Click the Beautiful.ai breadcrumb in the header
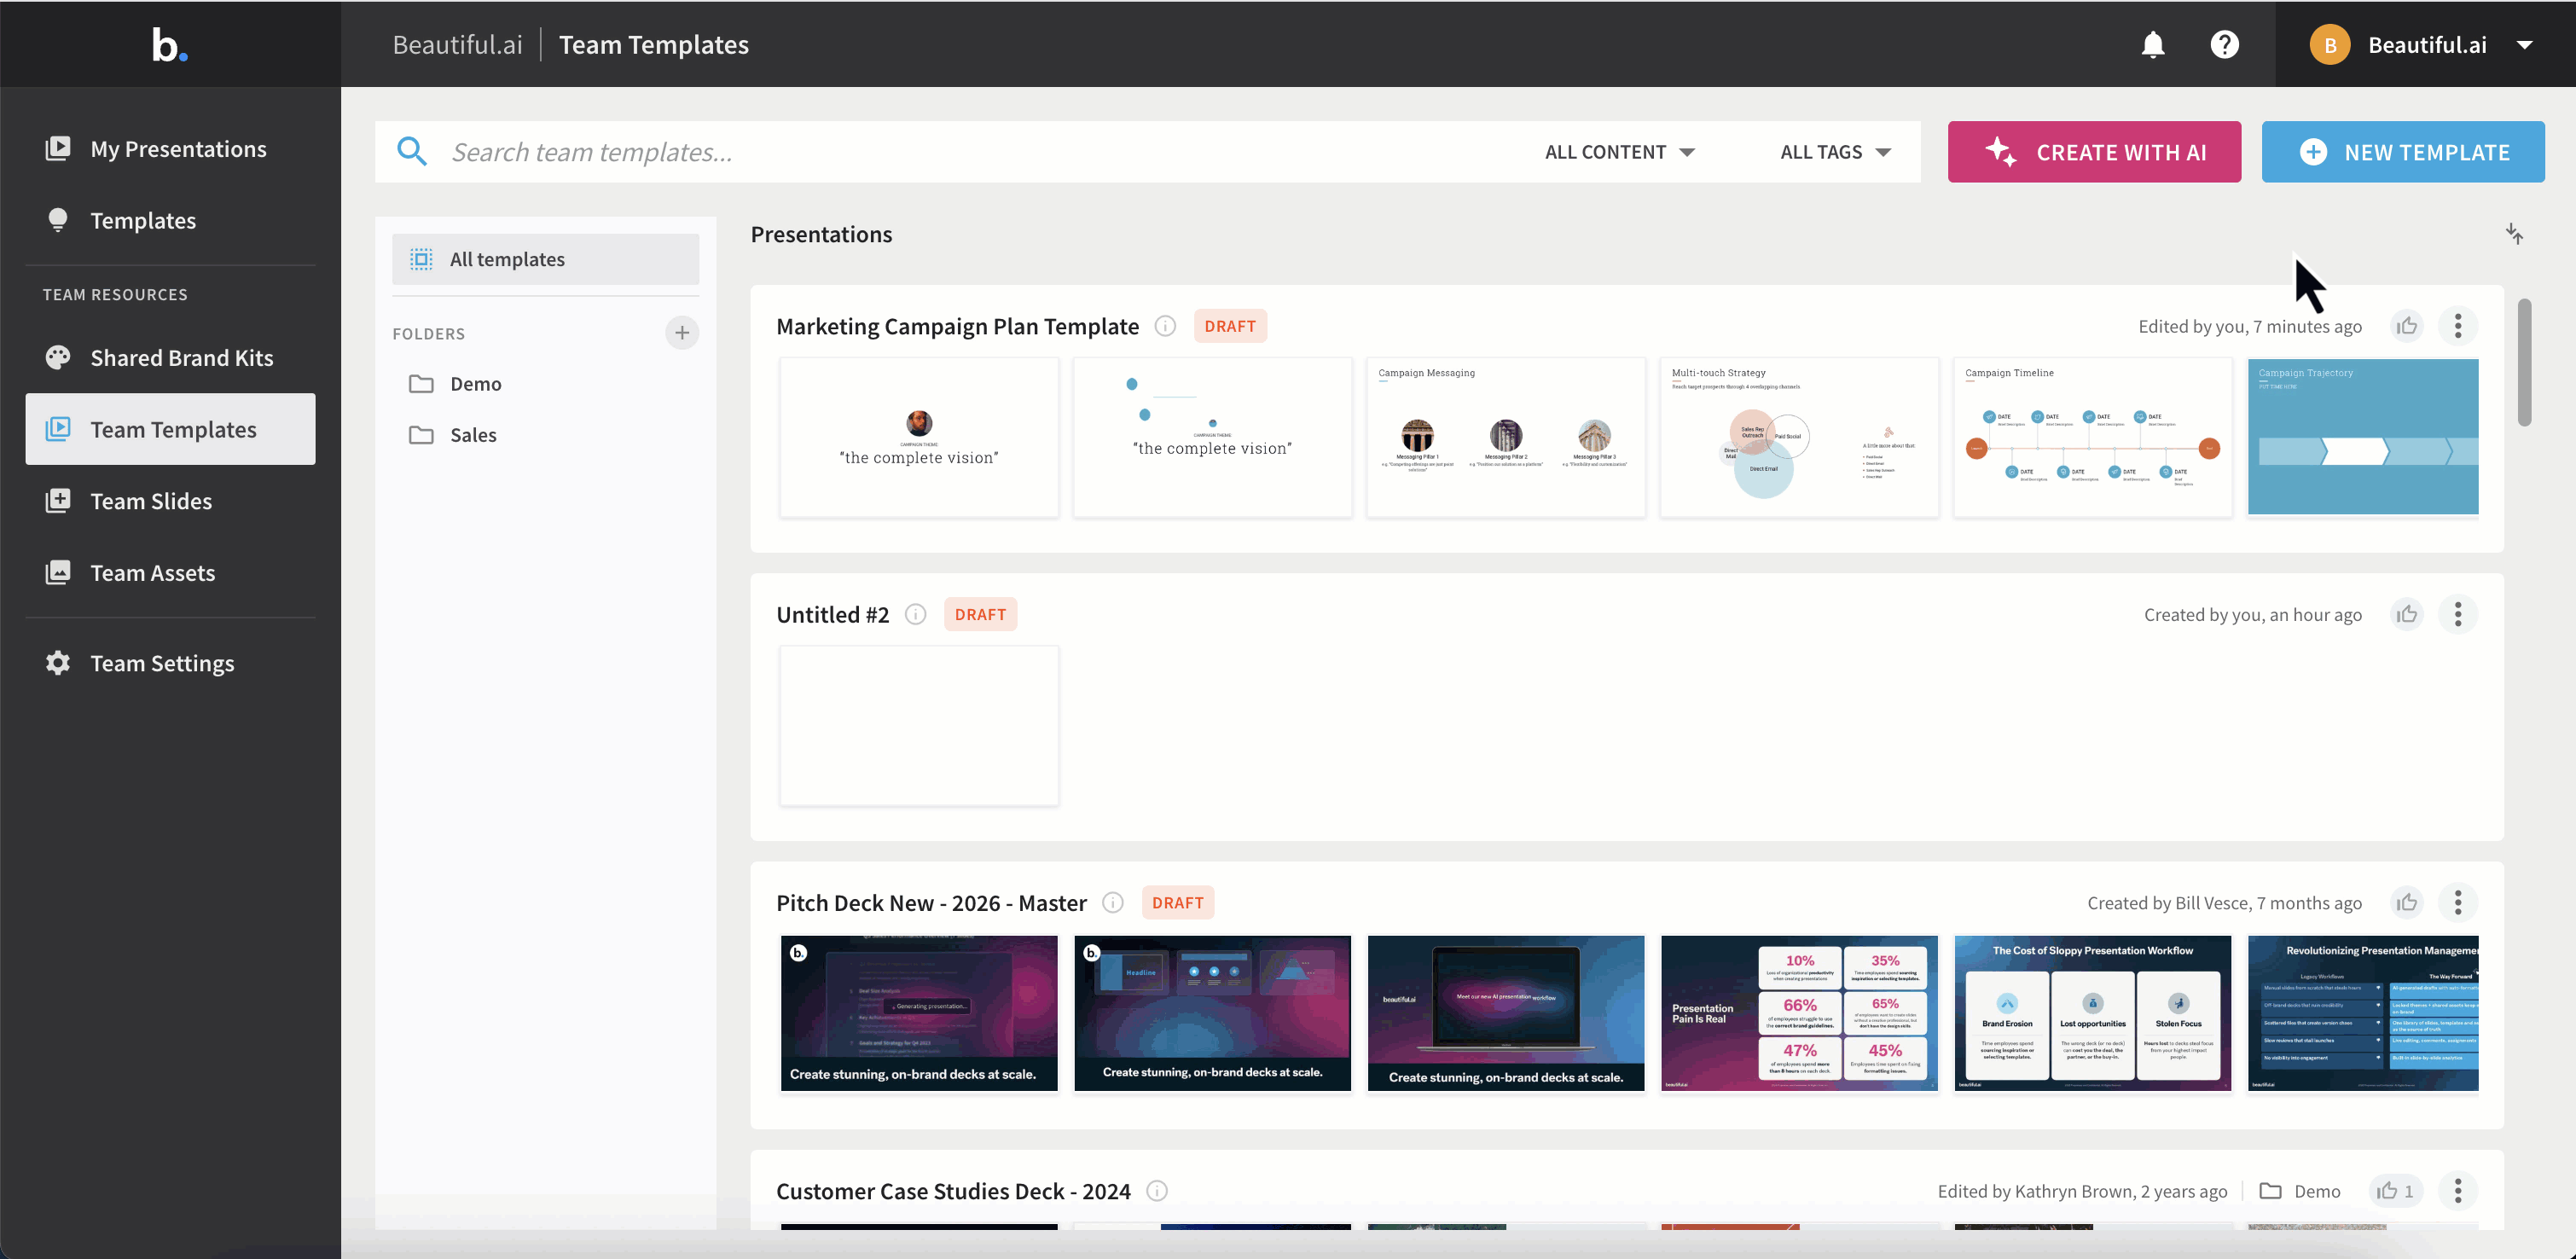Image resolution: width=2576 pixels, height=1259 pixels. 457,45
